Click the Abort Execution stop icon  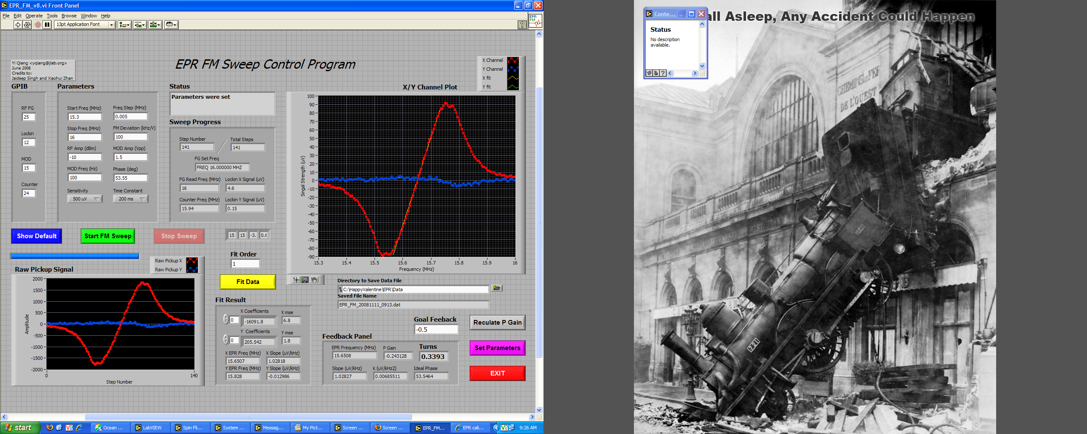pos(38,25)
